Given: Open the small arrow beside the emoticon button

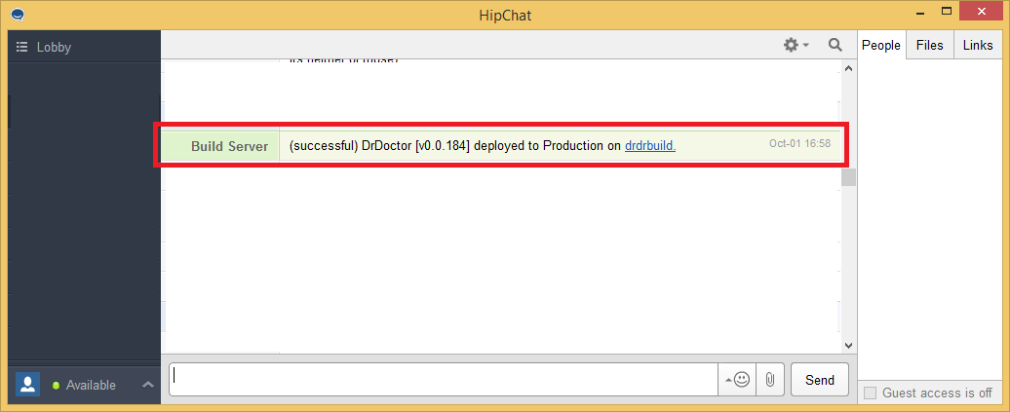Looking at the screenshot, I should (727, 381).
